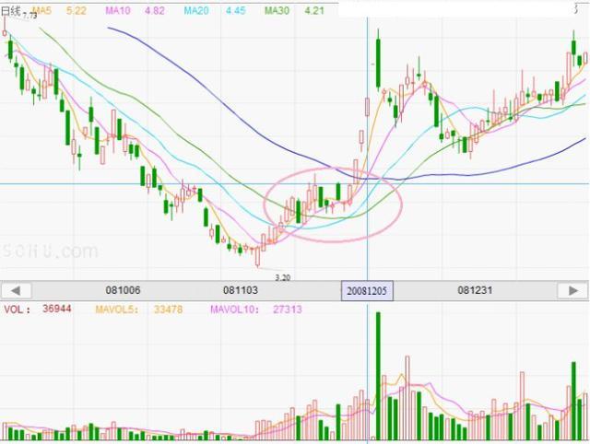Click the MA20 value 4.45
Screen dimensions: 590x444
pos(236,10)
